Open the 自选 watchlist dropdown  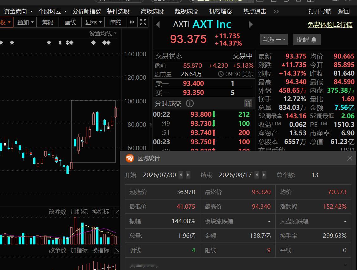click(x=274, y=40)
